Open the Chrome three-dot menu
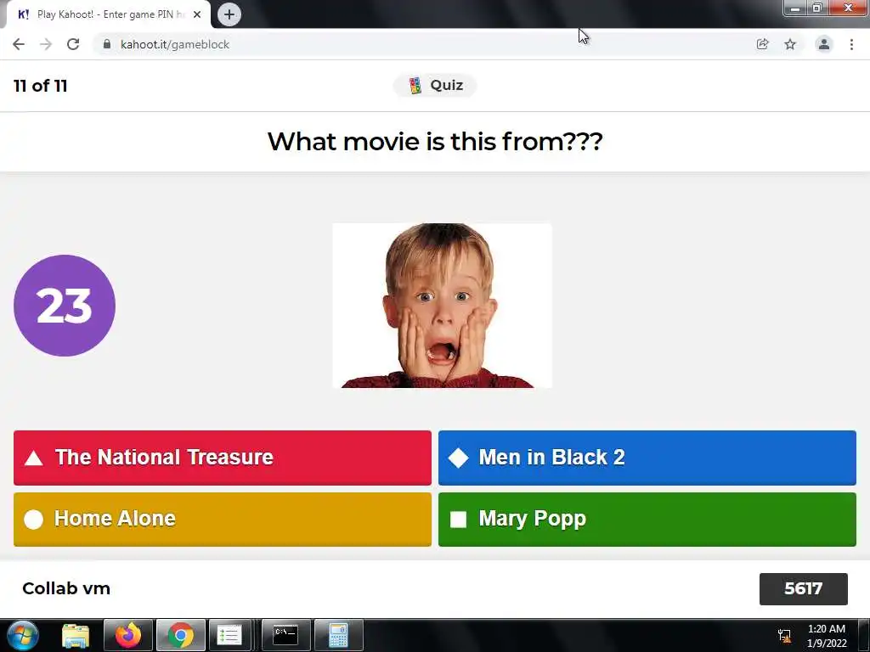Viewport: 870px width, 652px height. (x=851, y=44)
